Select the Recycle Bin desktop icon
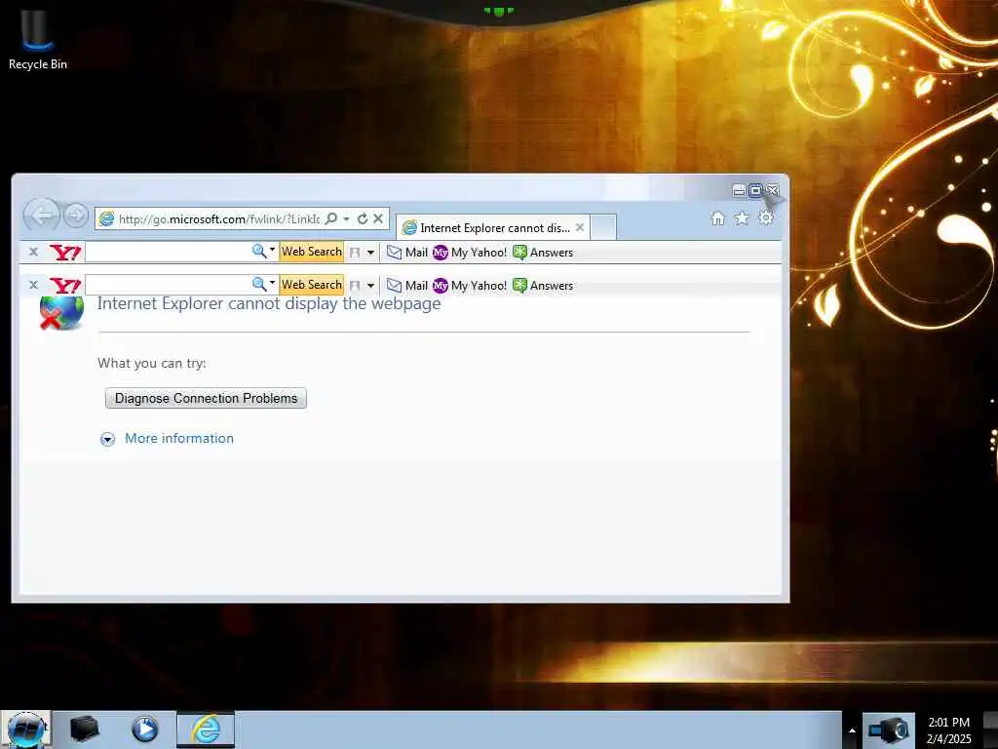Screen dimensions: 998x749 [x=38, y=37]
